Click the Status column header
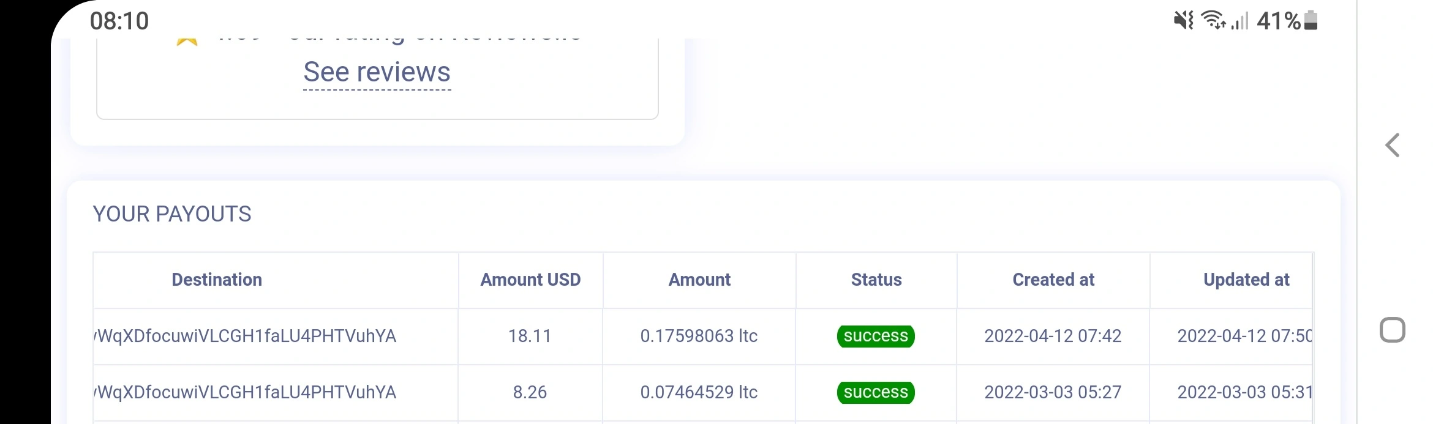 pyautogui.click(x=876, y=280)
